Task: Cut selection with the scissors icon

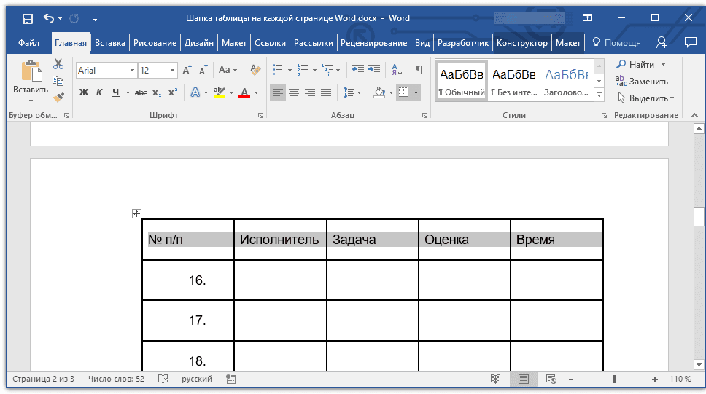Action: [58, 64]
